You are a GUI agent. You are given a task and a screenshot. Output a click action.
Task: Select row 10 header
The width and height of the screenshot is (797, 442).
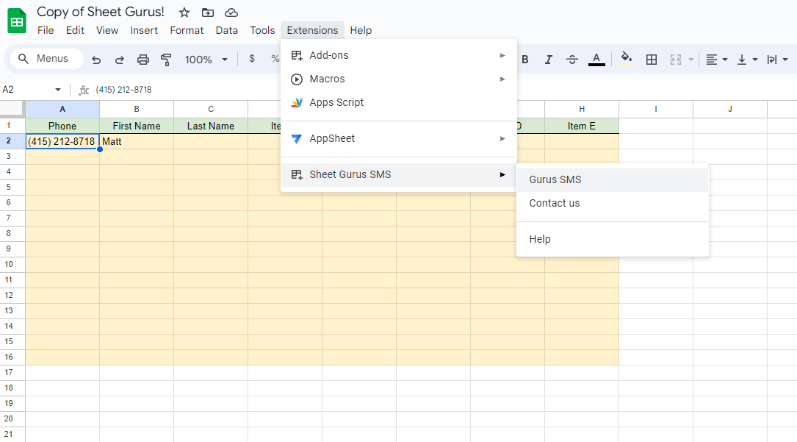(x=12, y=265)
